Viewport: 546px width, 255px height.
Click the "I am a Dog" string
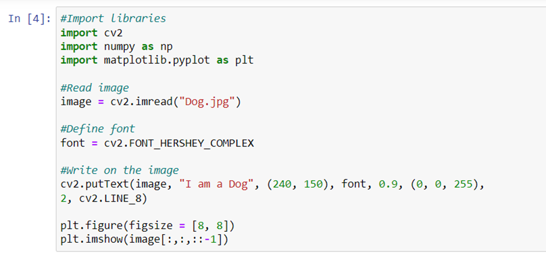pos(216,184)
